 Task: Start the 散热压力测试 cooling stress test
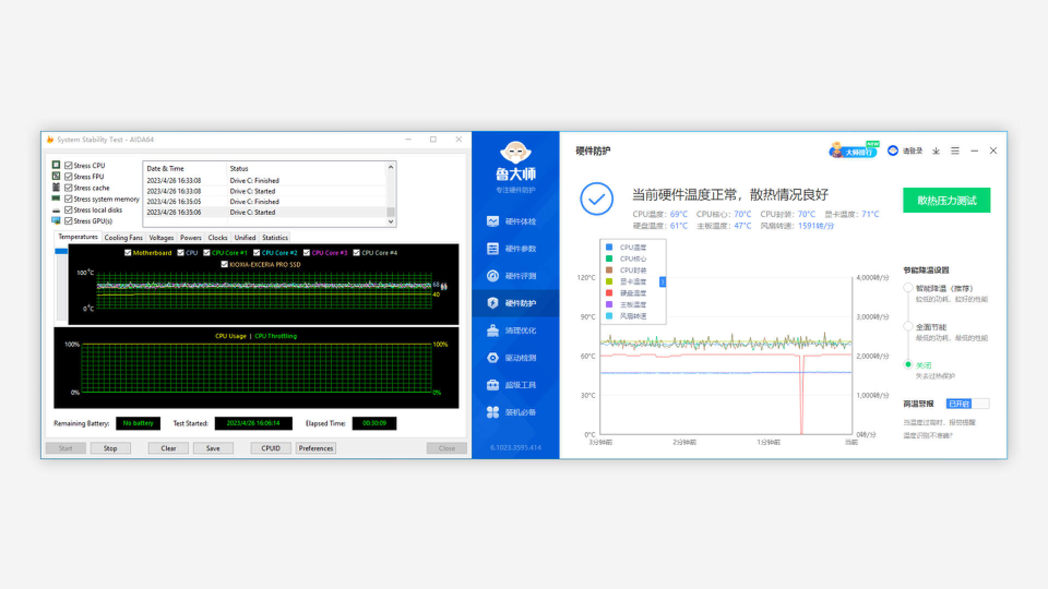(946, 200)
